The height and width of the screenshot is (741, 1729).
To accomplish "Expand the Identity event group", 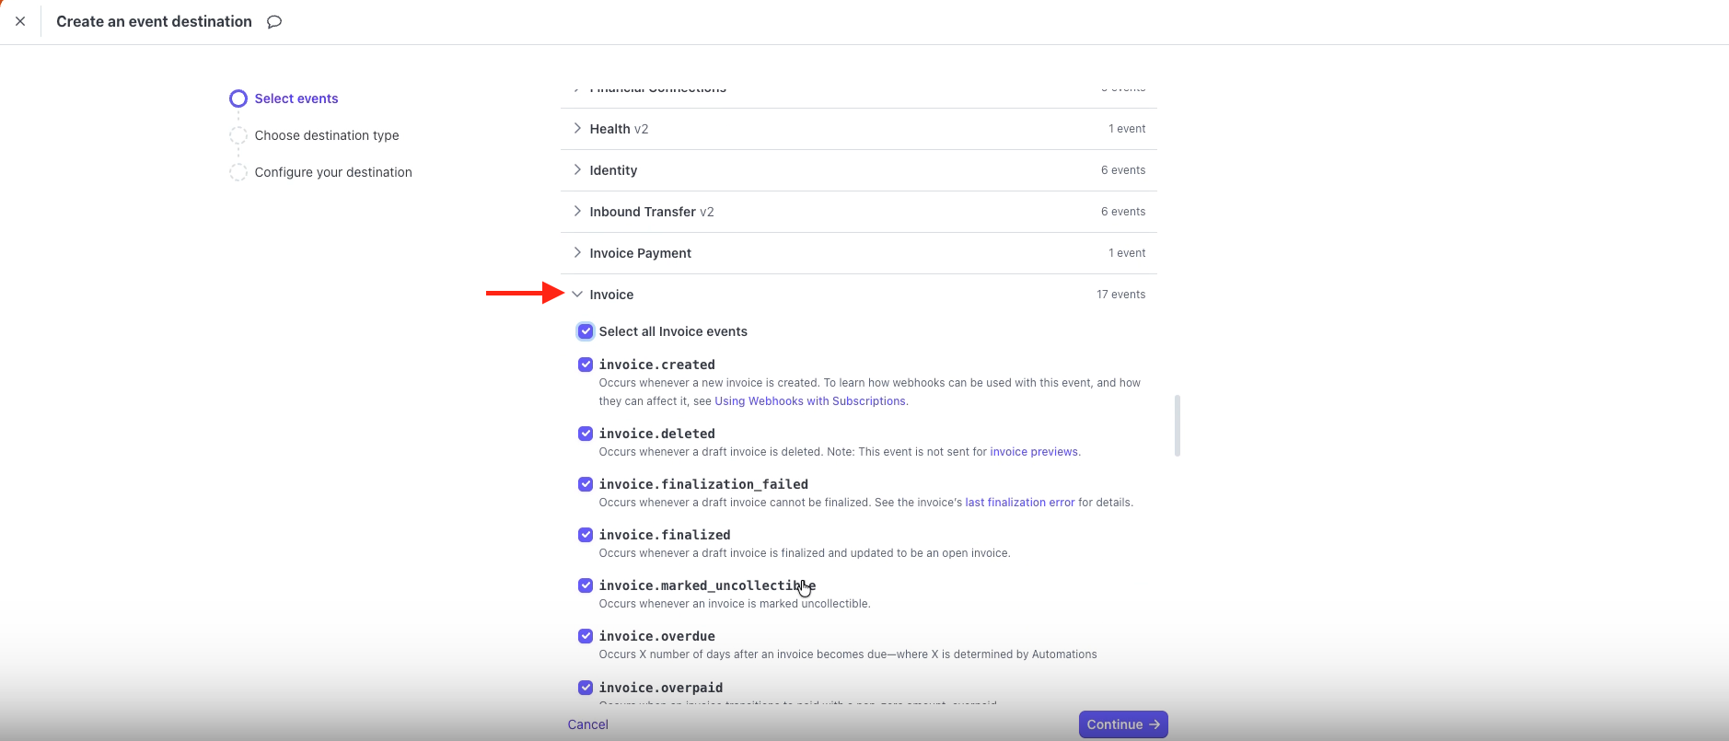I will (577, 170).
